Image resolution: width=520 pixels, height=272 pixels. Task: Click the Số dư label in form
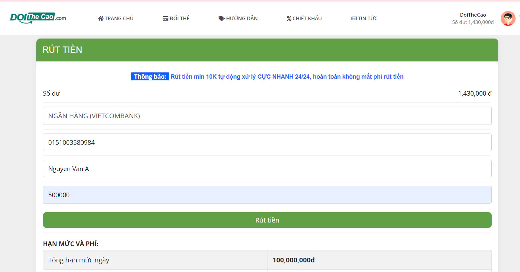[51, 94]
